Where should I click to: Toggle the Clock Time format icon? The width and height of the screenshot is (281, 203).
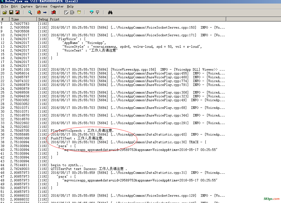tap(79, 12)
